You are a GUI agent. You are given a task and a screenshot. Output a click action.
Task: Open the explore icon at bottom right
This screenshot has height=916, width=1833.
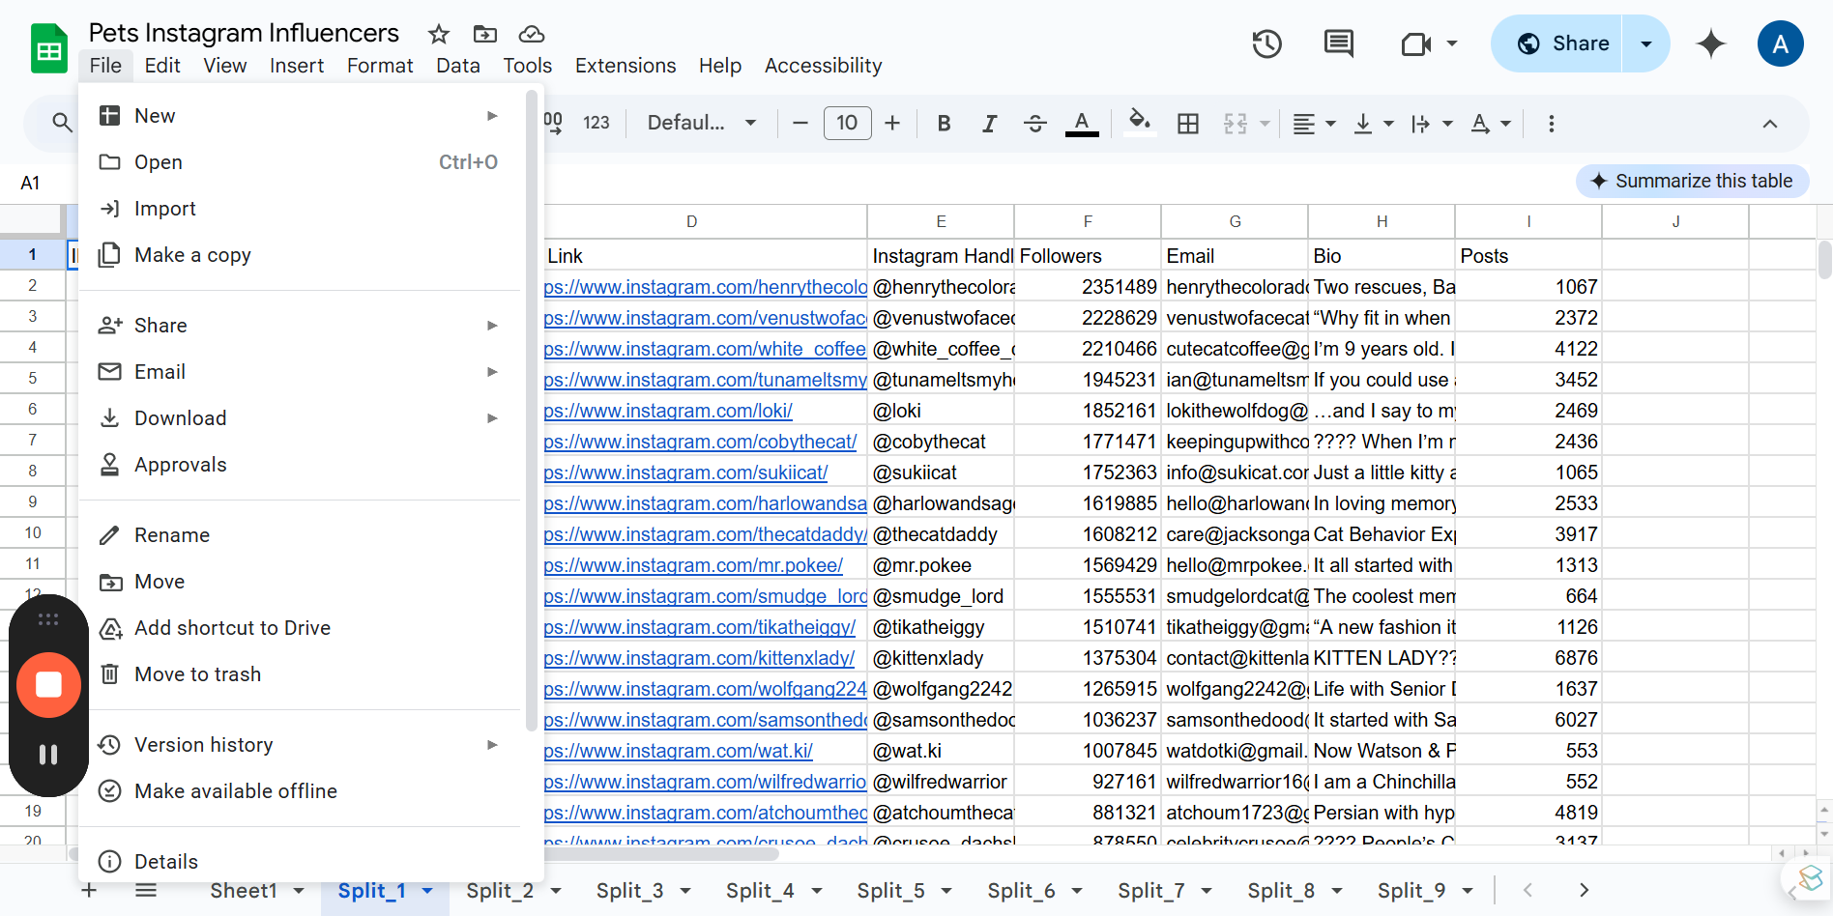click(x=1809, y=880)
